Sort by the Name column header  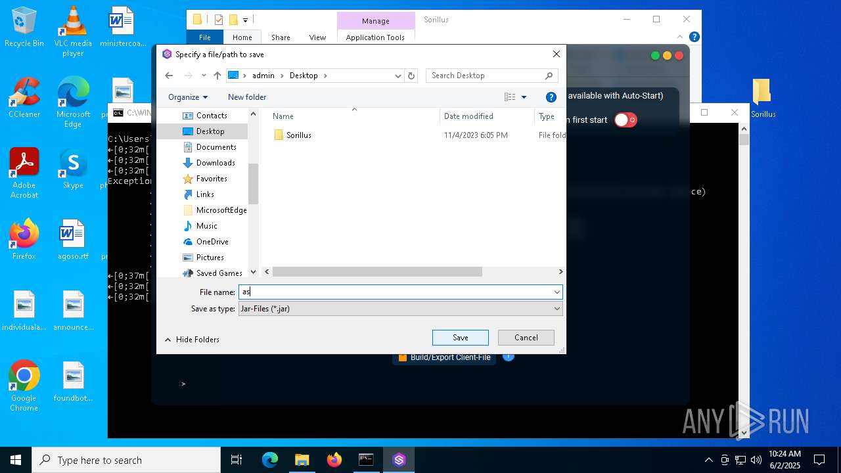283,116
